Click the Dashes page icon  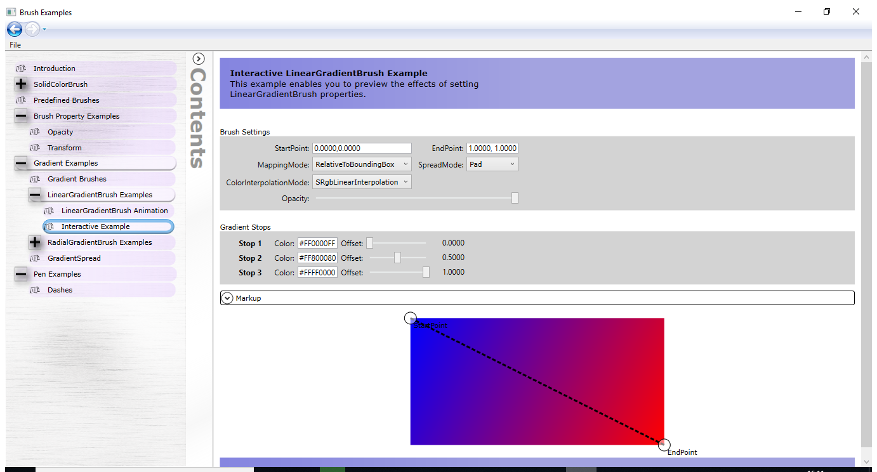35,289
